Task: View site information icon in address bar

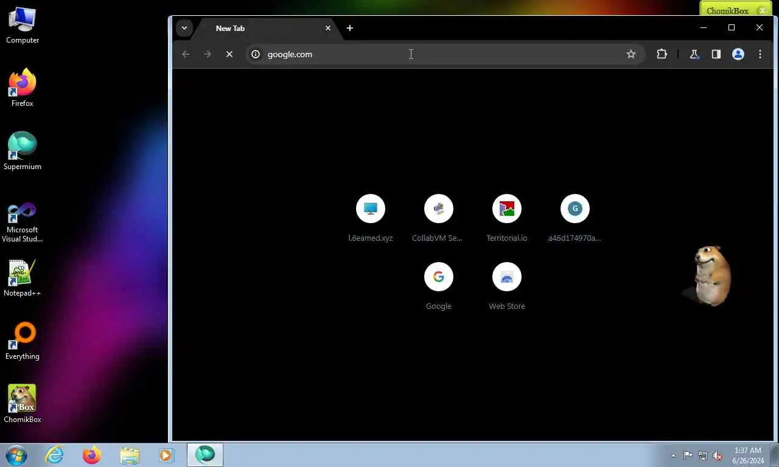Action: point(256,54)
